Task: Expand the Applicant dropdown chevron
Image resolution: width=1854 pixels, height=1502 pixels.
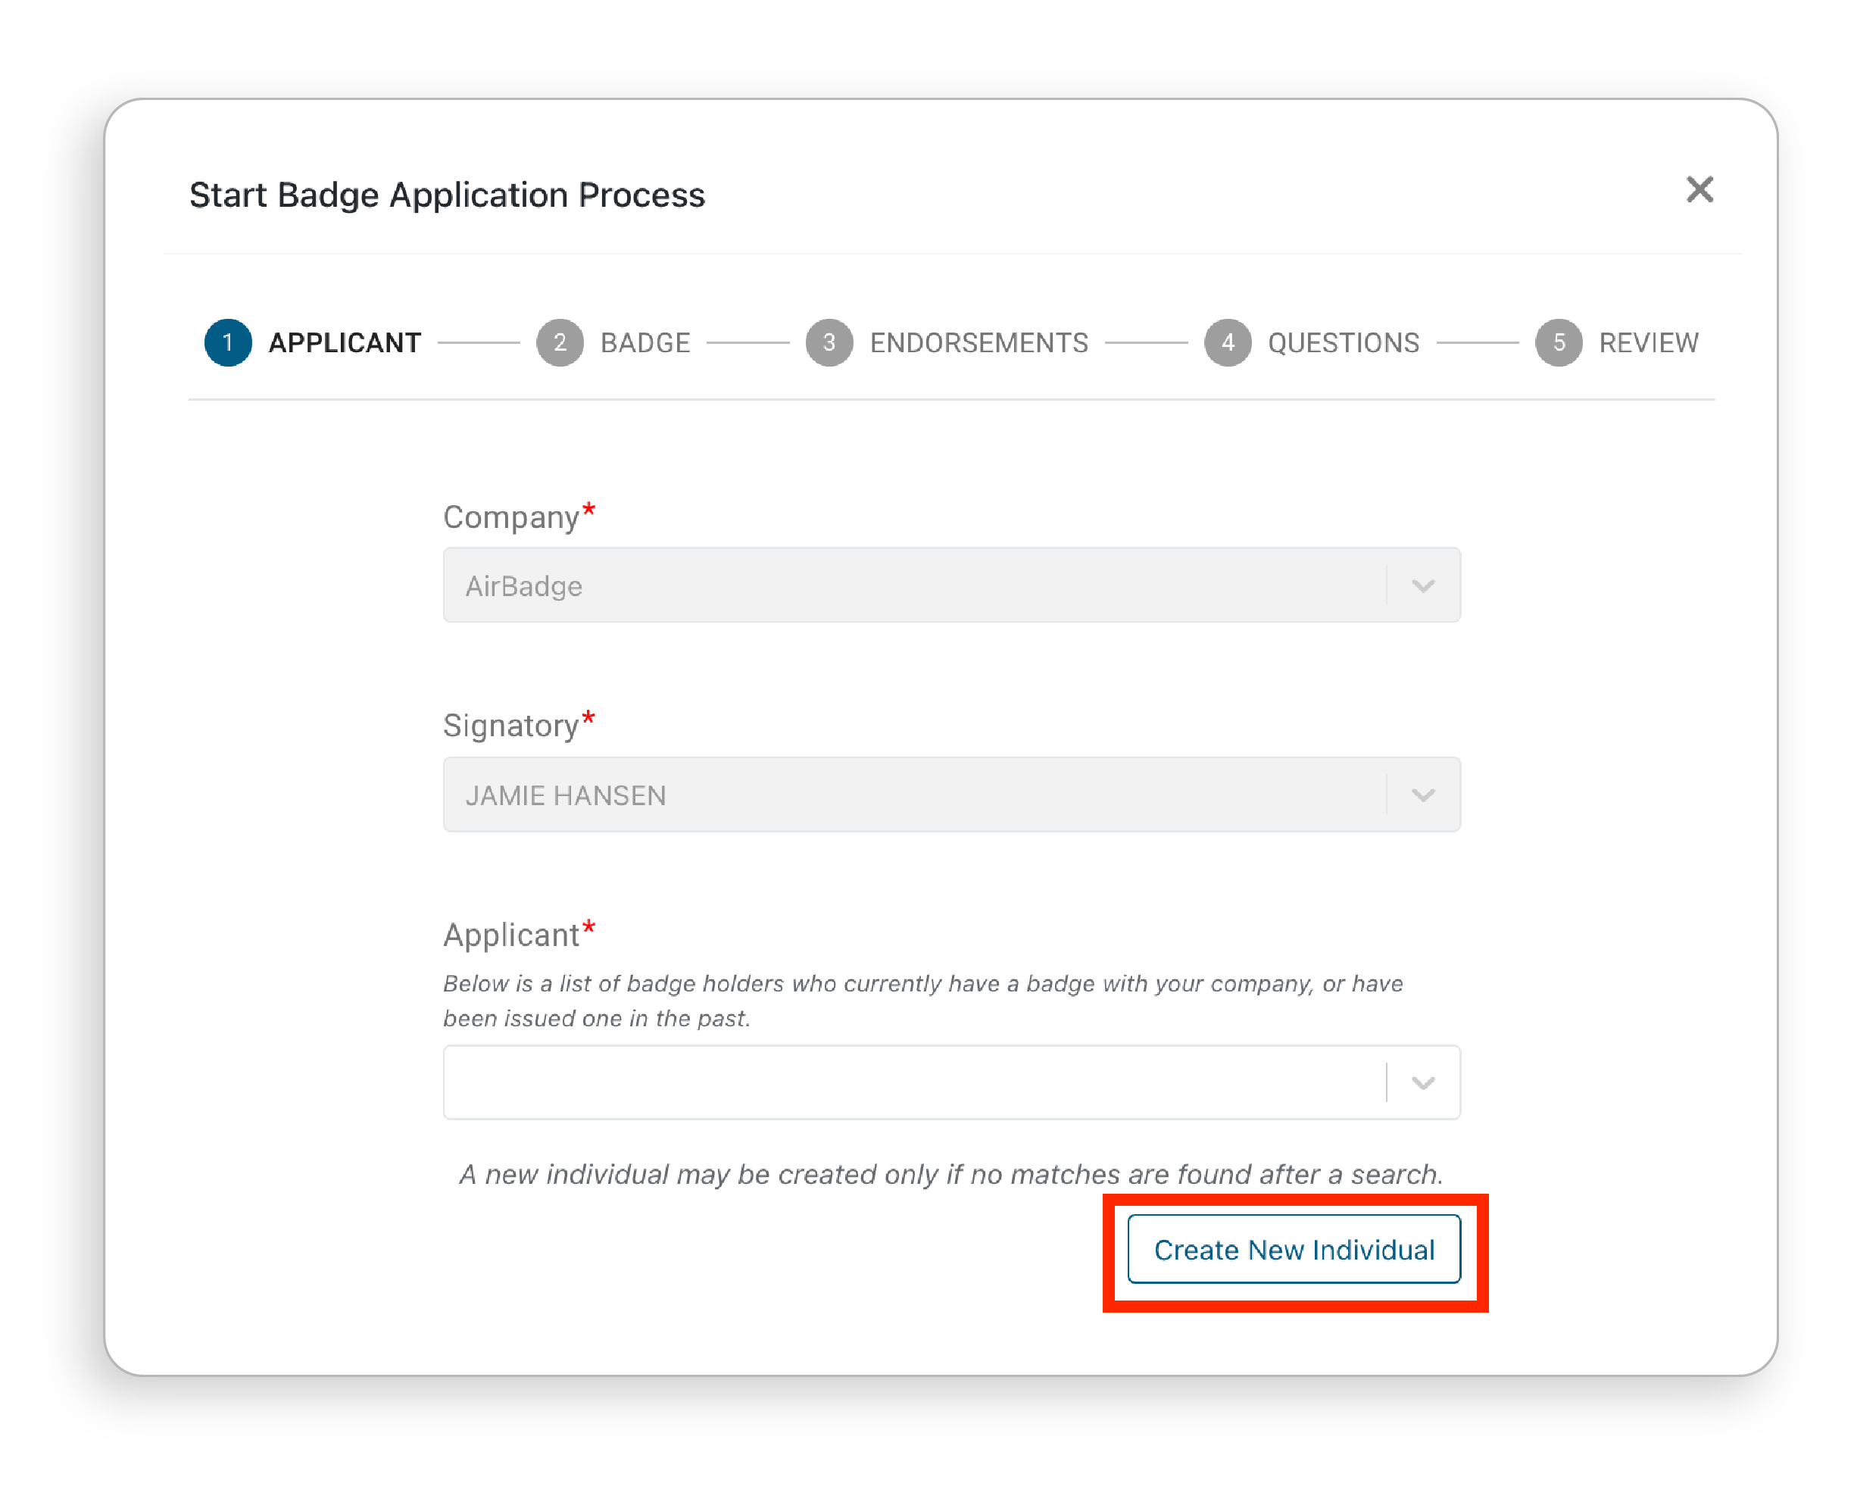Action: coord(1422,1082)
